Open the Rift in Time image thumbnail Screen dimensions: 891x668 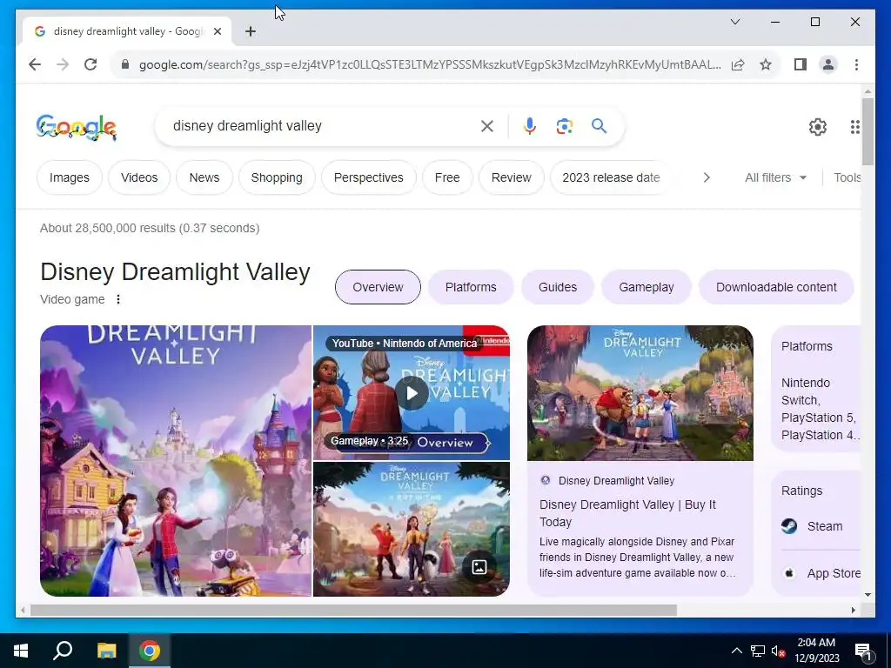click(x=412, y=530)
